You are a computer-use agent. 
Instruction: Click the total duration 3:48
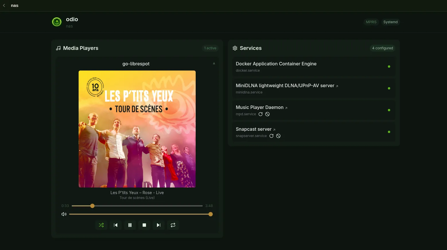pyautogui.click(x=209, y=206)
